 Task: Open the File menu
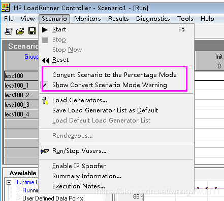pyautogui.click(x=9, y=19)
